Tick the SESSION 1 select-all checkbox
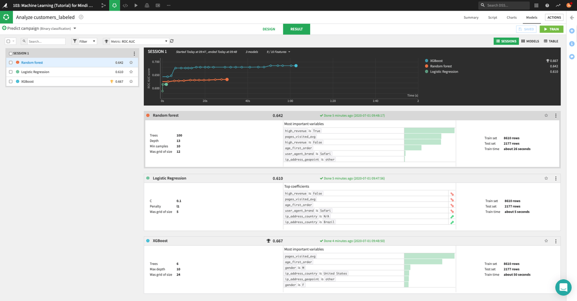 [11, 52]
